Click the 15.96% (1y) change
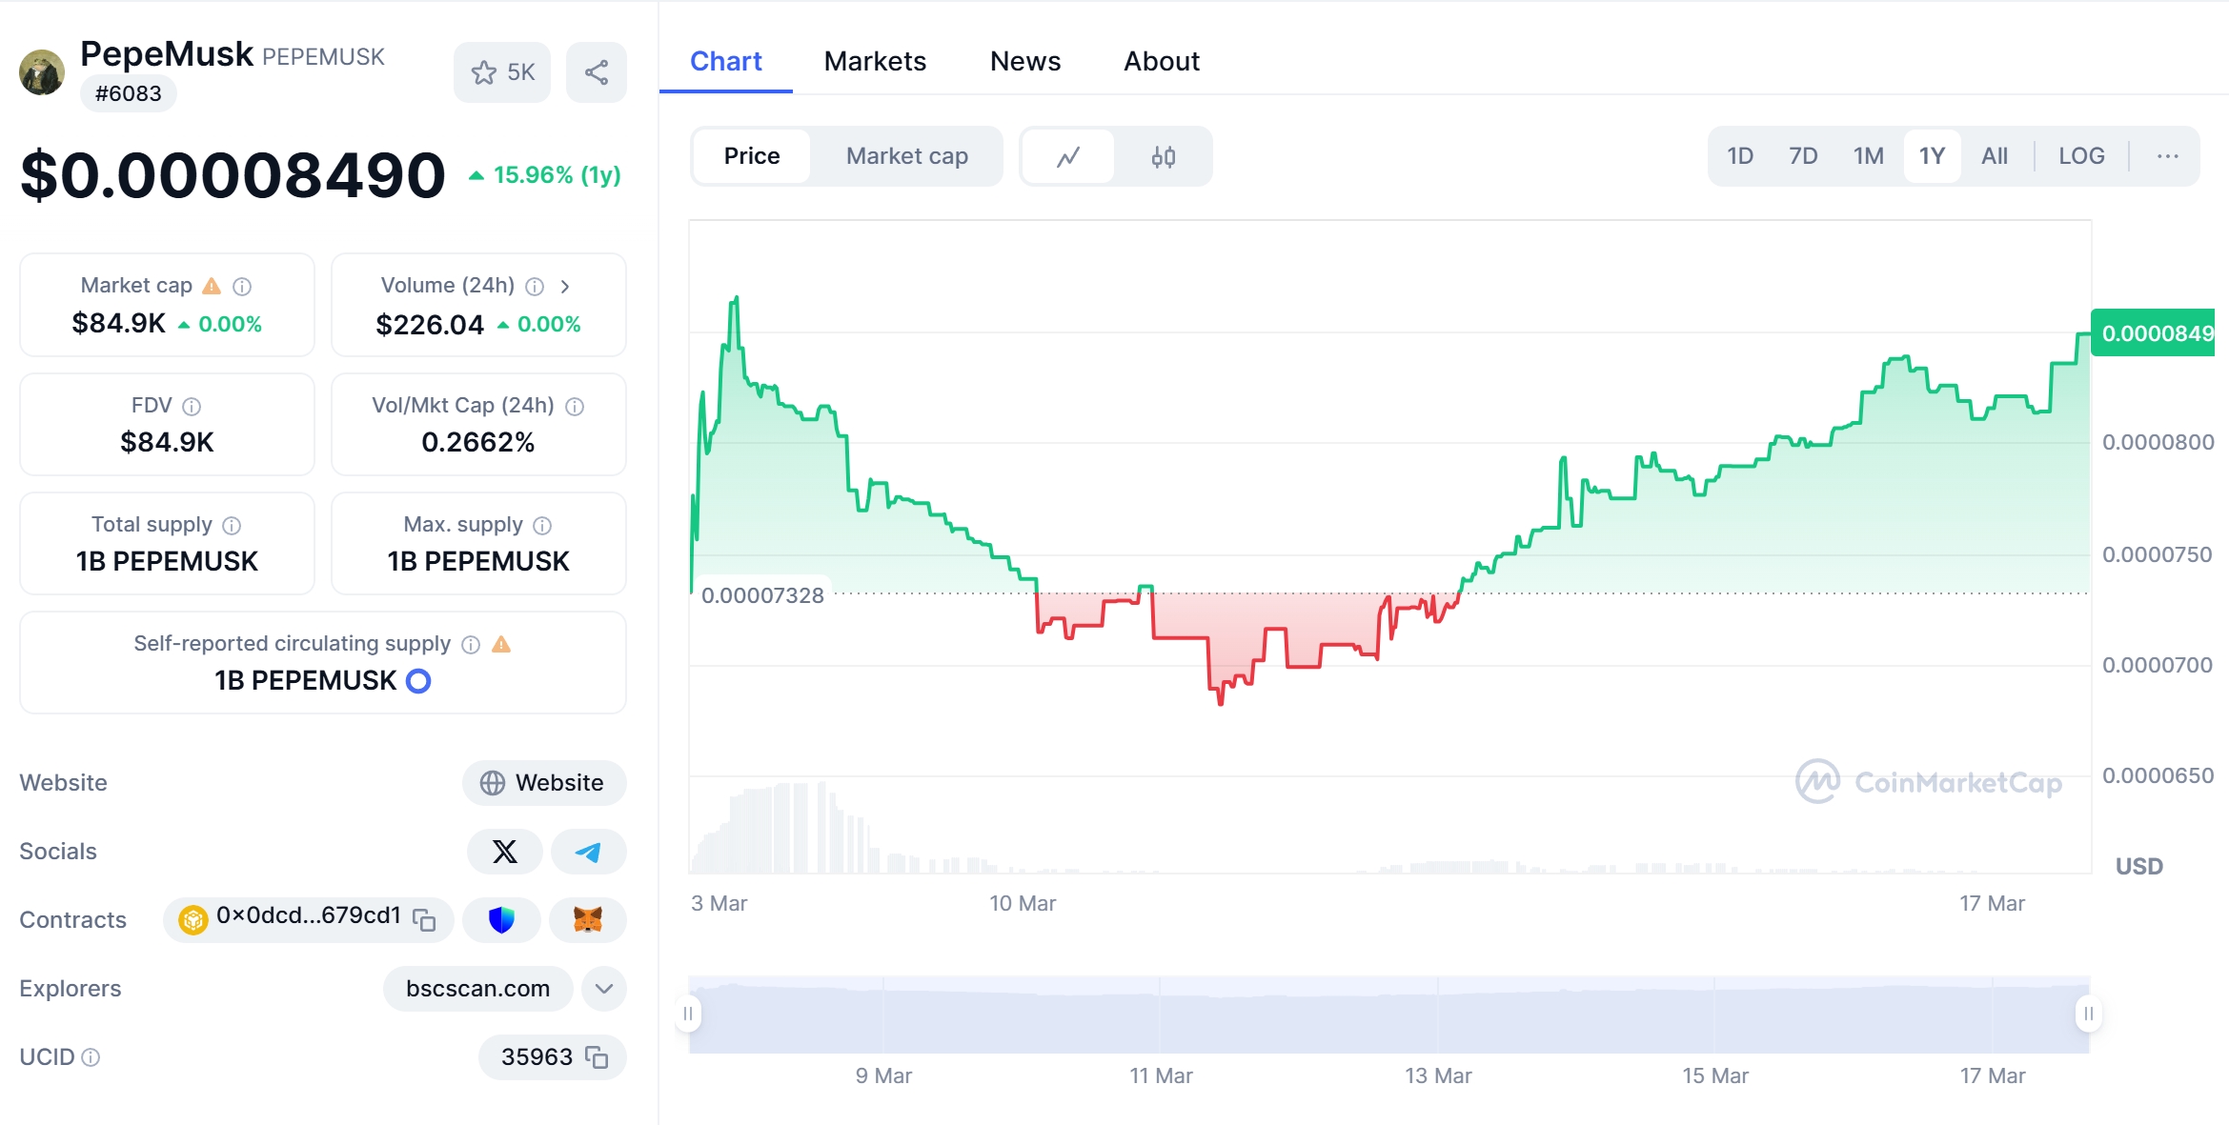The height and width of the screenshot is (1125, 2229). [545, 175]
